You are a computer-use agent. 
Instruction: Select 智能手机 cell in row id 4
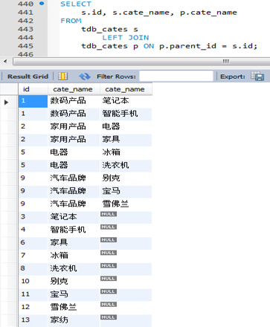(x=74, y=230)
